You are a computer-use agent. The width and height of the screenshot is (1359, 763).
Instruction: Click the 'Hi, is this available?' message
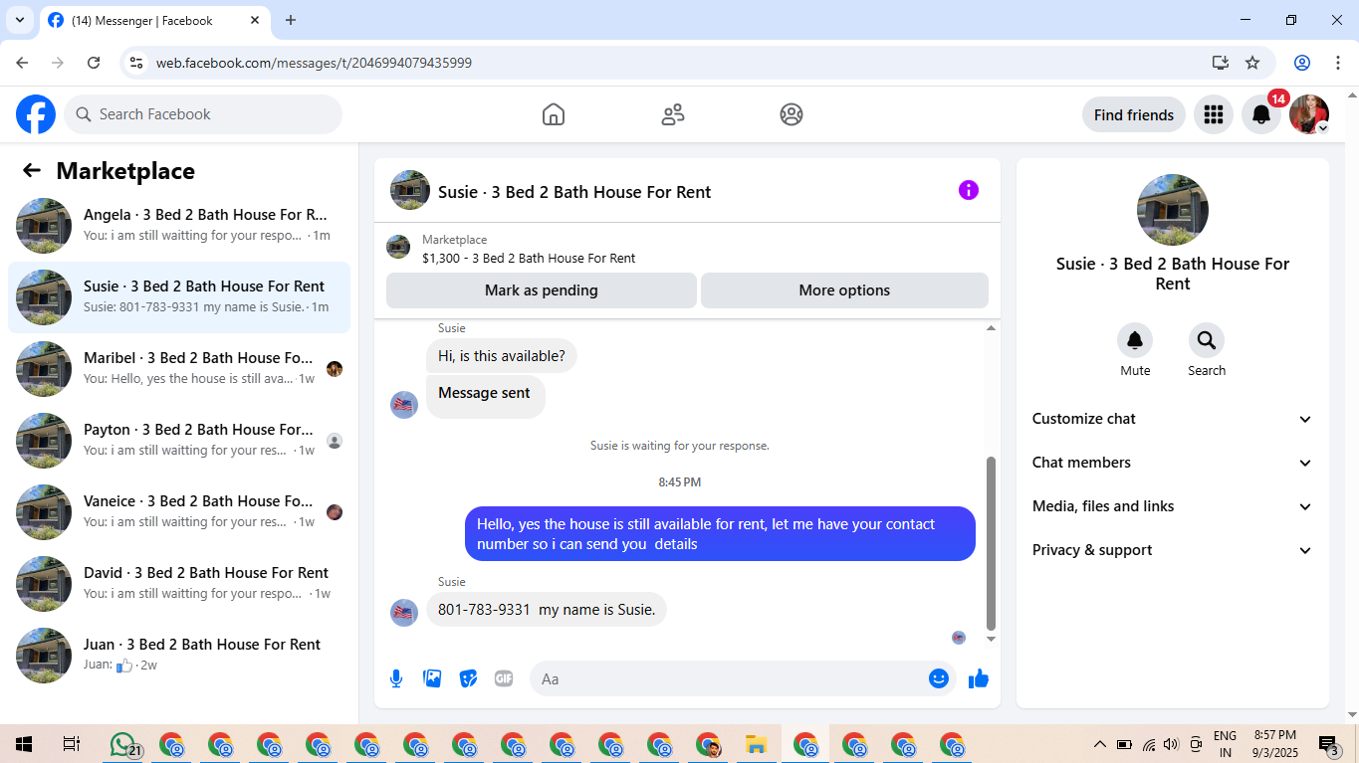502,356
